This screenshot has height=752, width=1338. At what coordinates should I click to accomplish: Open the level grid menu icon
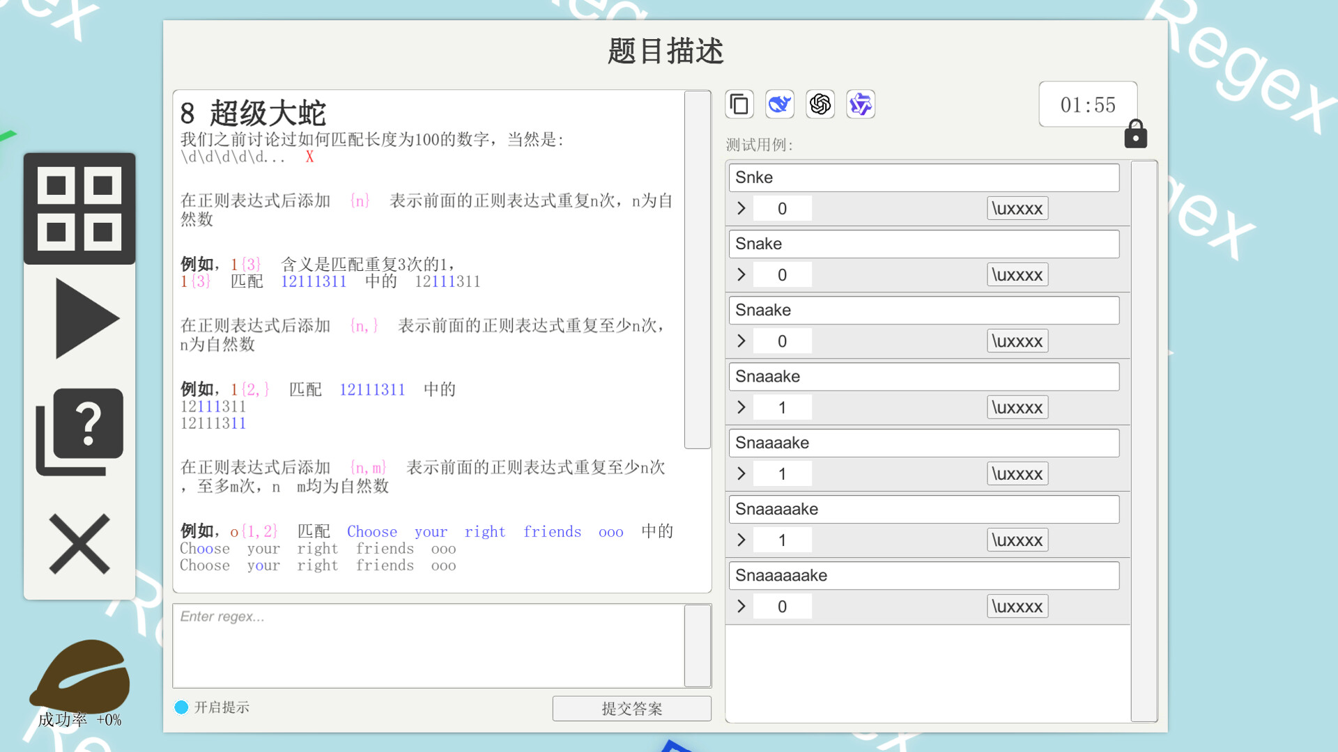[x=79, y=208]
